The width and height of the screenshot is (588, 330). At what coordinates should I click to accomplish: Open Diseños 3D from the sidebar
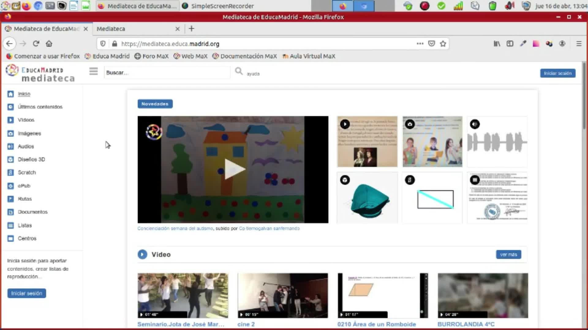tap(31, 159)
